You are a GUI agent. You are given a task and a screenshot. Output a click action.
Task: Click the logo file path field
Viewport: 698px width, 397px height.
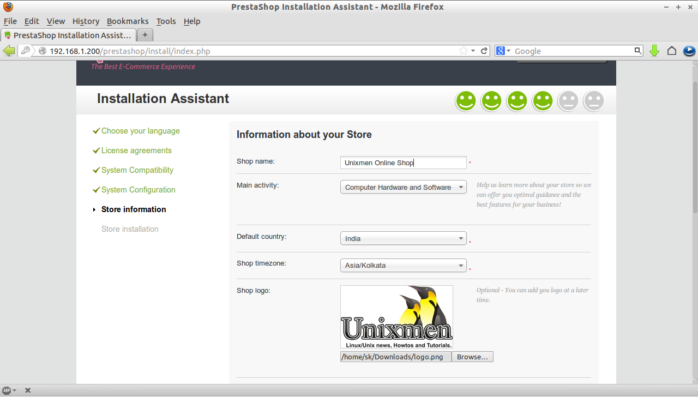click(x=396, y=357)
